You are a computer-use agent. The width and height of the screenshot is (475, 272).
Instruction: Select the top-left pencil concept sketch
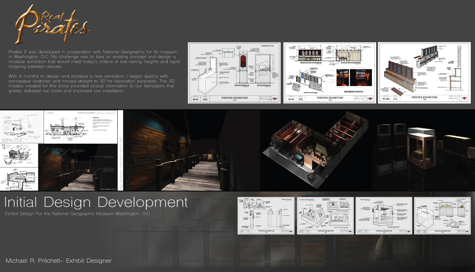(x=22, y=127)
